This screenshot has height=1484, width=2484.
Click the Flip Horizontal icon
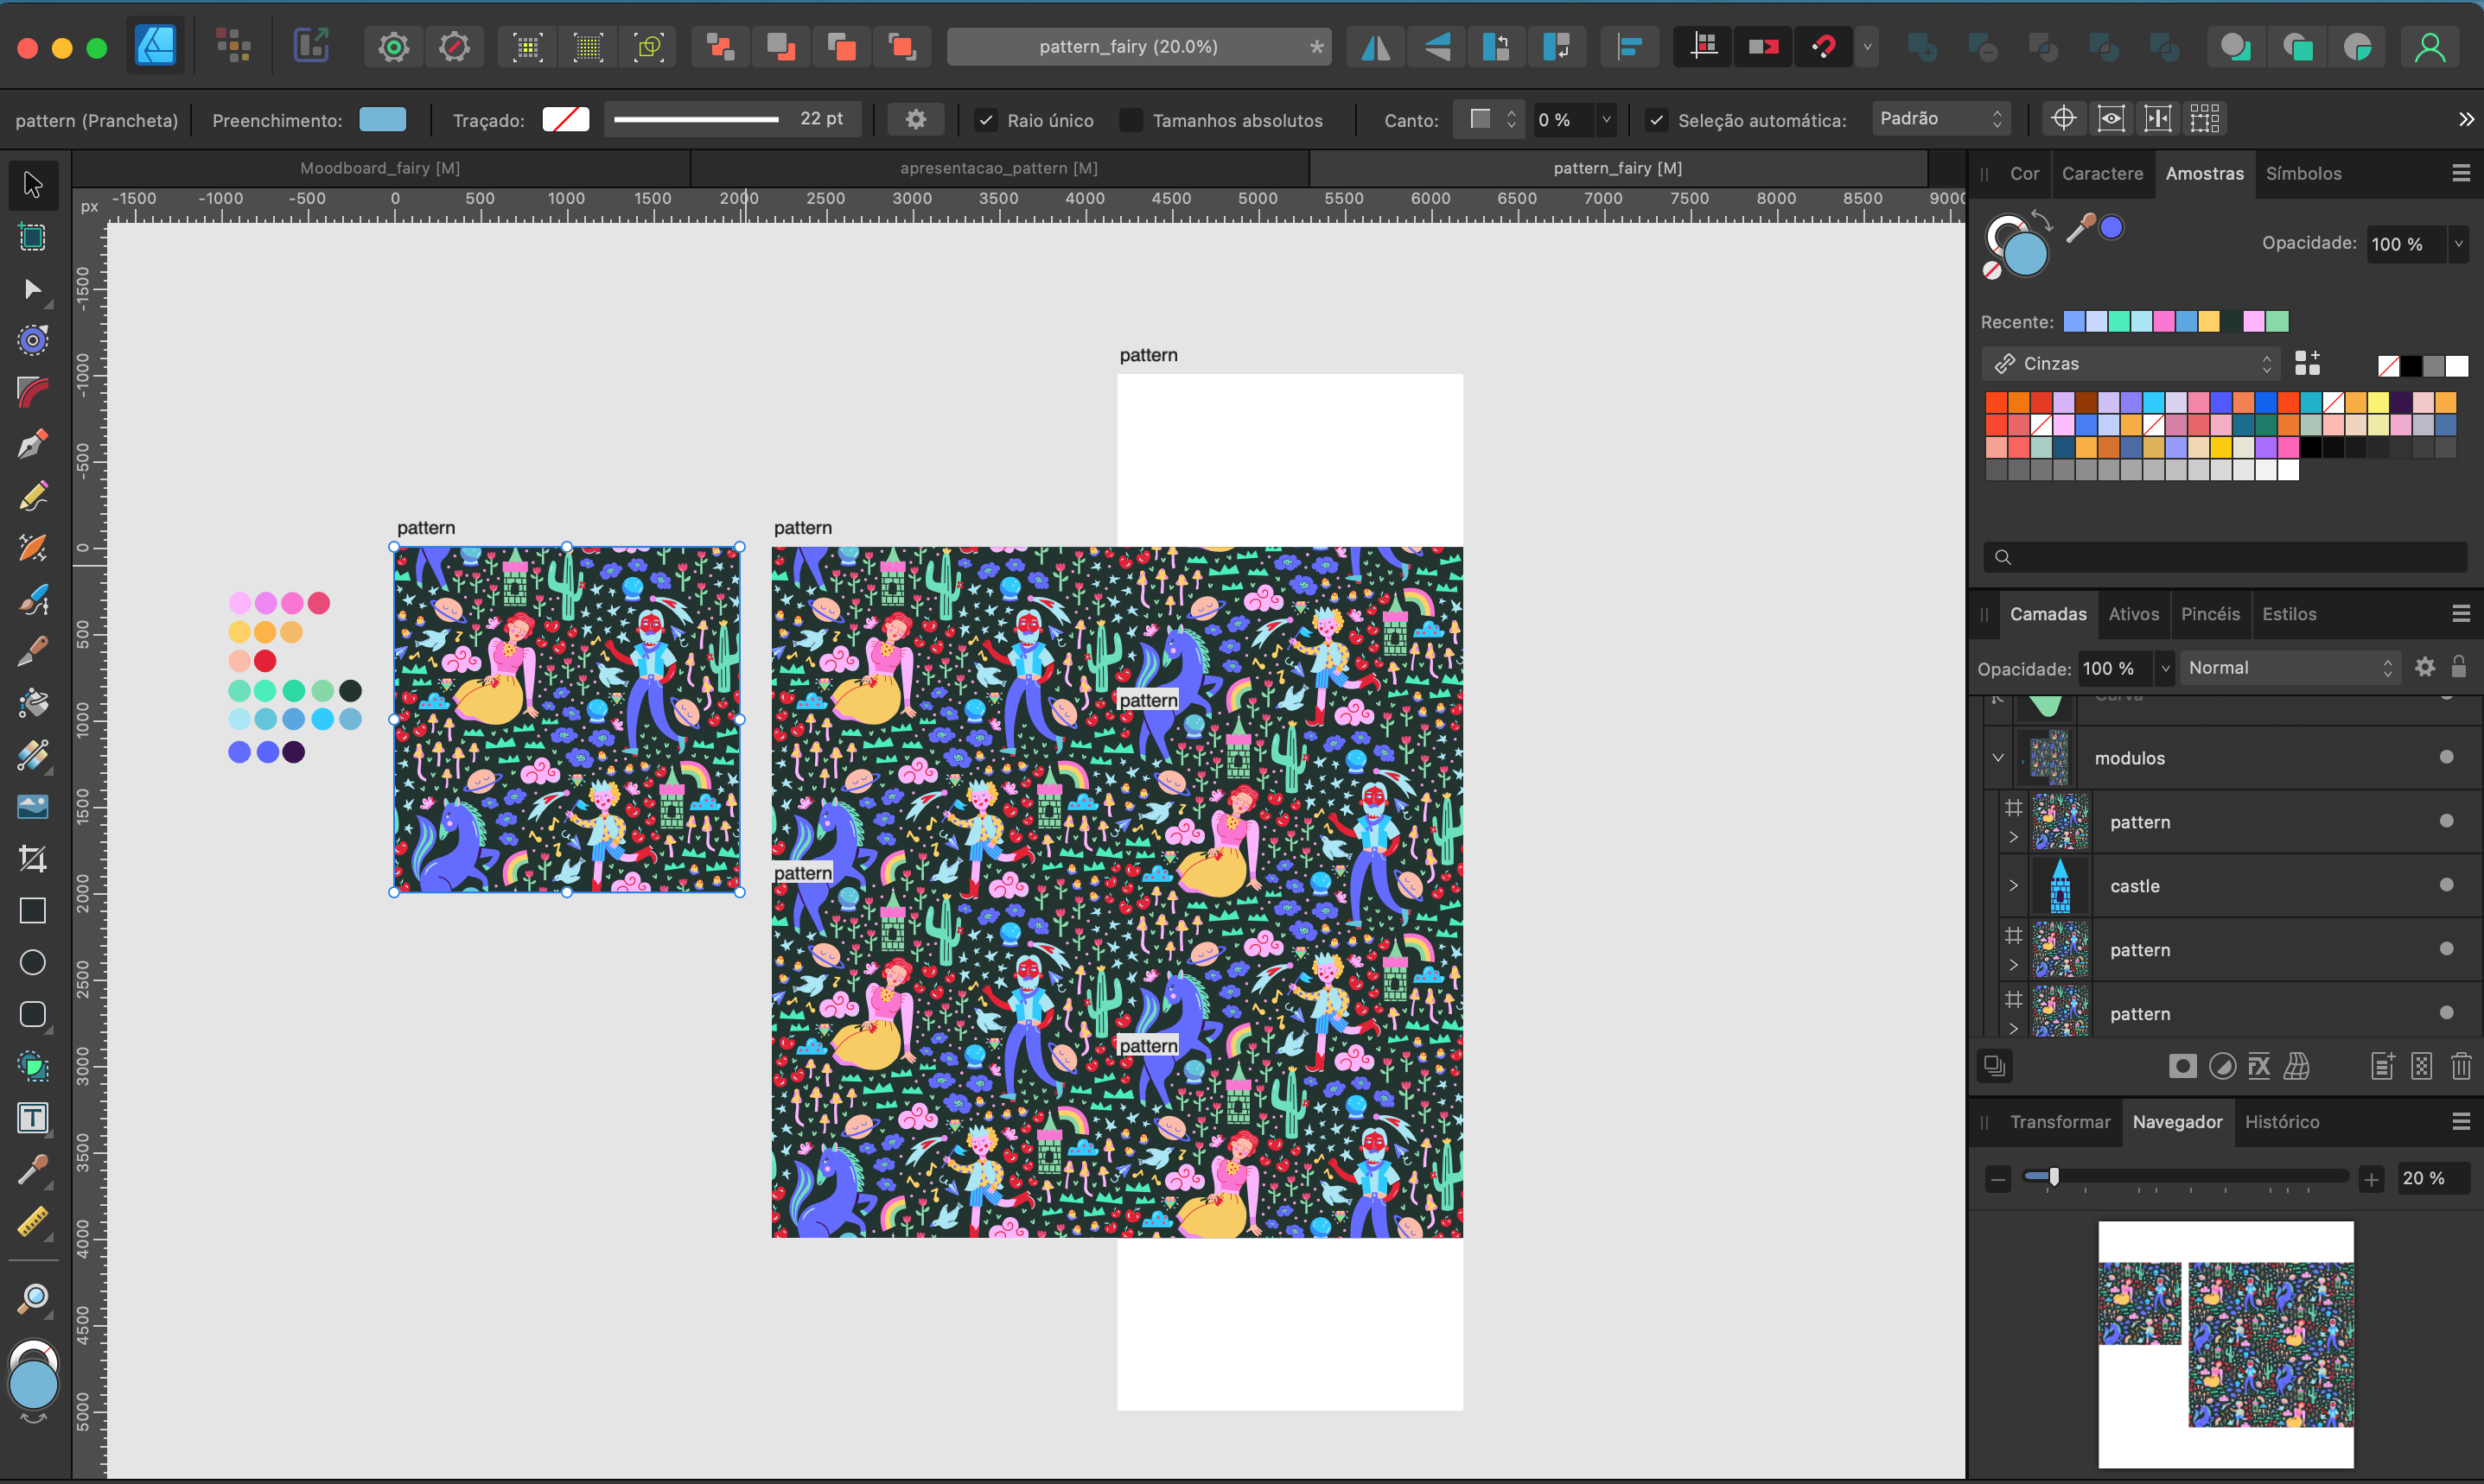pyautogui.click(x=1376, y=46)
